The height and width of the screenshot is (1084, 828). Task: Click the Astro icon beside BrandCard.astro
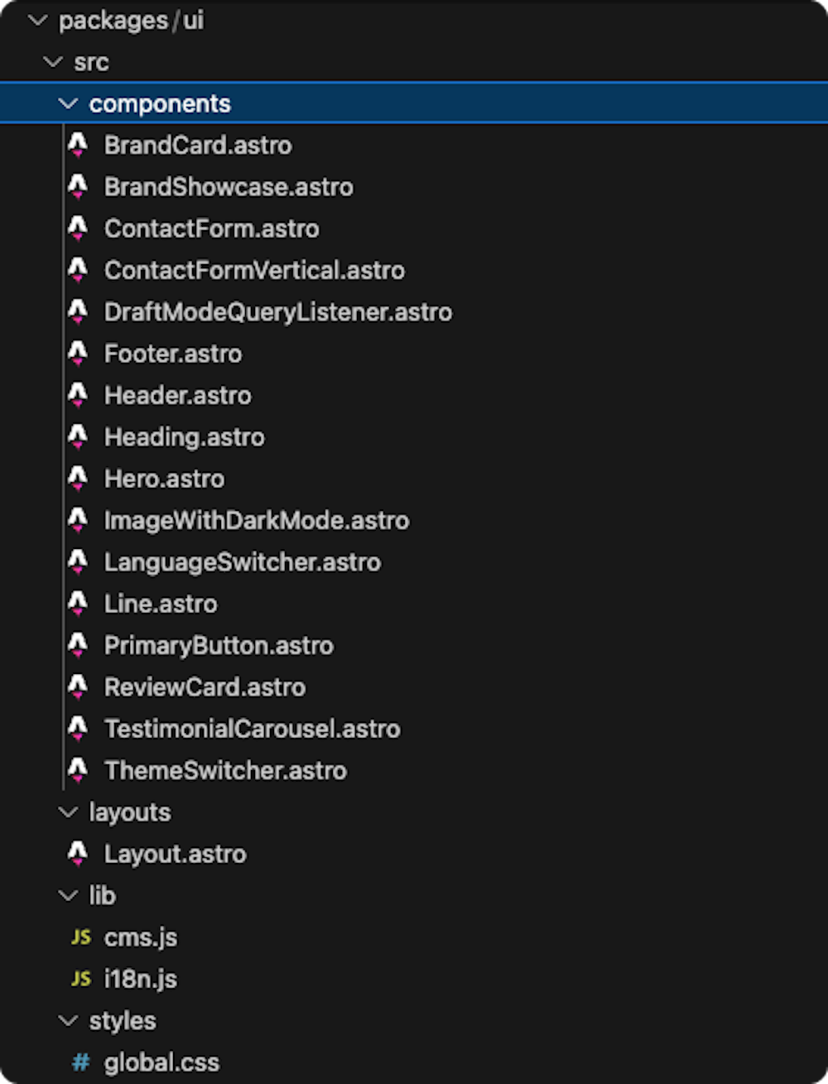tap(78, 145)
